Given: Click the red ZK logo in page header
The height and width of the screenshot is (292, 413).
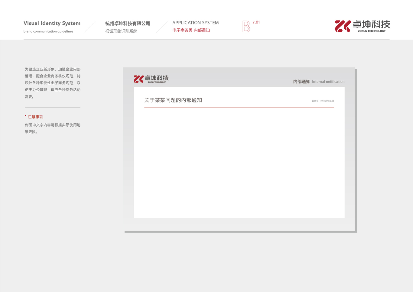Looking at the screenshot, I should [x=343, y=26].
